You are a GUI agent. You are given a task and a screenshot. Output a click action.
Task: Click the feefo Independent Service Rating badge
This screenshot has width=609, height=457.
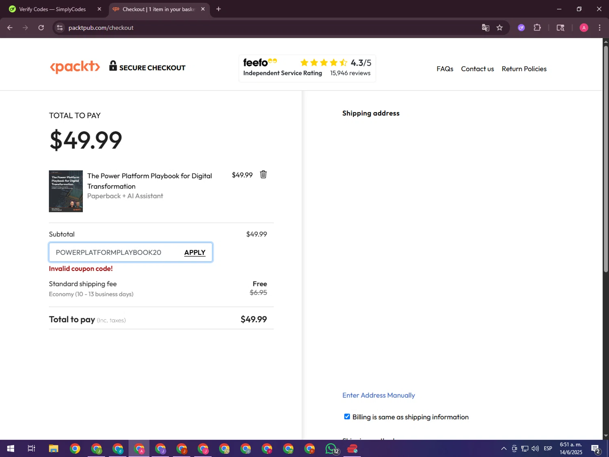click(307, 68)
